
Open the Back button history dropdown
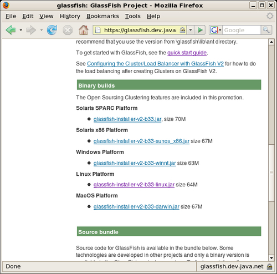(x=21, y=30)
